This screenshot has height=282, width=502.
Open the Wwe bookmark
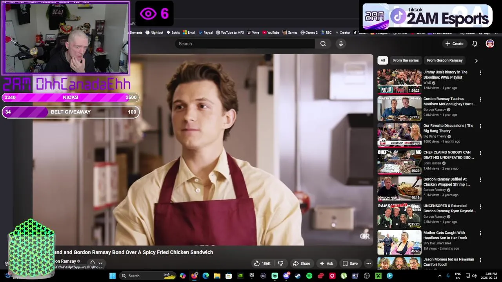pyautogui.click(x=253, y=33)
